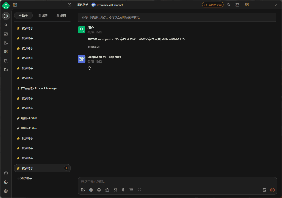
Task: Click 添加助手 to add an assistant
Action: tap(25, 178)
